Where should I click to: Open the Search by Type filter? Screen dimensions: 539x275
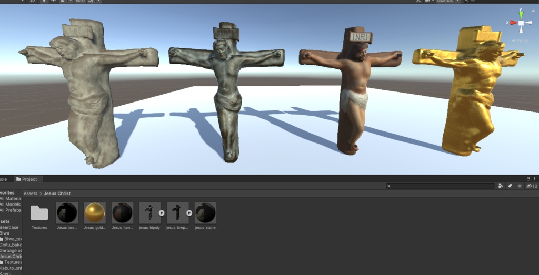[501, 186]
